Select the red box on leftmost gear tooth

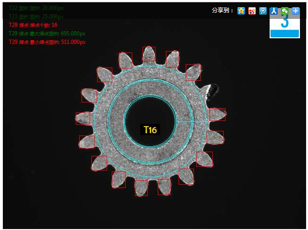click(x=82, y=118)
